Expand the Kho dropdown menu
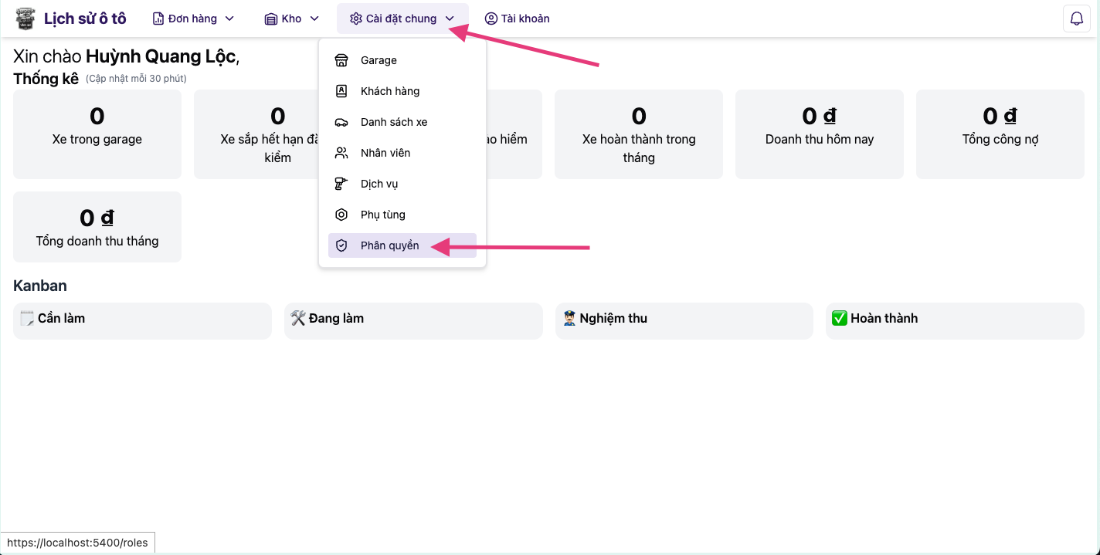 [291, 19]
